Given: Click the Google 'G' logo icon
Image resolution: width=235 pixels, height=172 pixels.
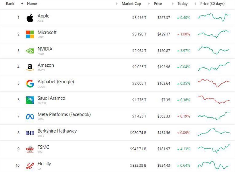Looking at the screenshot, I should pyautogui.click(x=30, y=84).
